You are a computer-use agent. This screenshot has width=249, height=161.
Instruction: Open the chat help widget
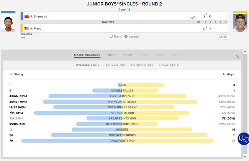(x=243, y=139)
